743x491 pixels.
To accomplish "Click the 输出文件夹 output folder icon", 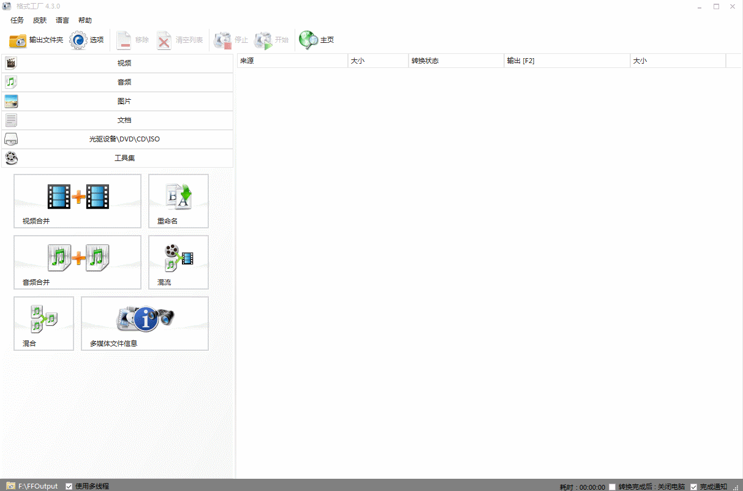I will point(18,40).
